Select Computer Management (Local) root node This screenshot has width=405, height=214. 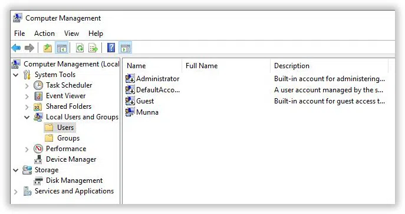(x=71, y=64)
